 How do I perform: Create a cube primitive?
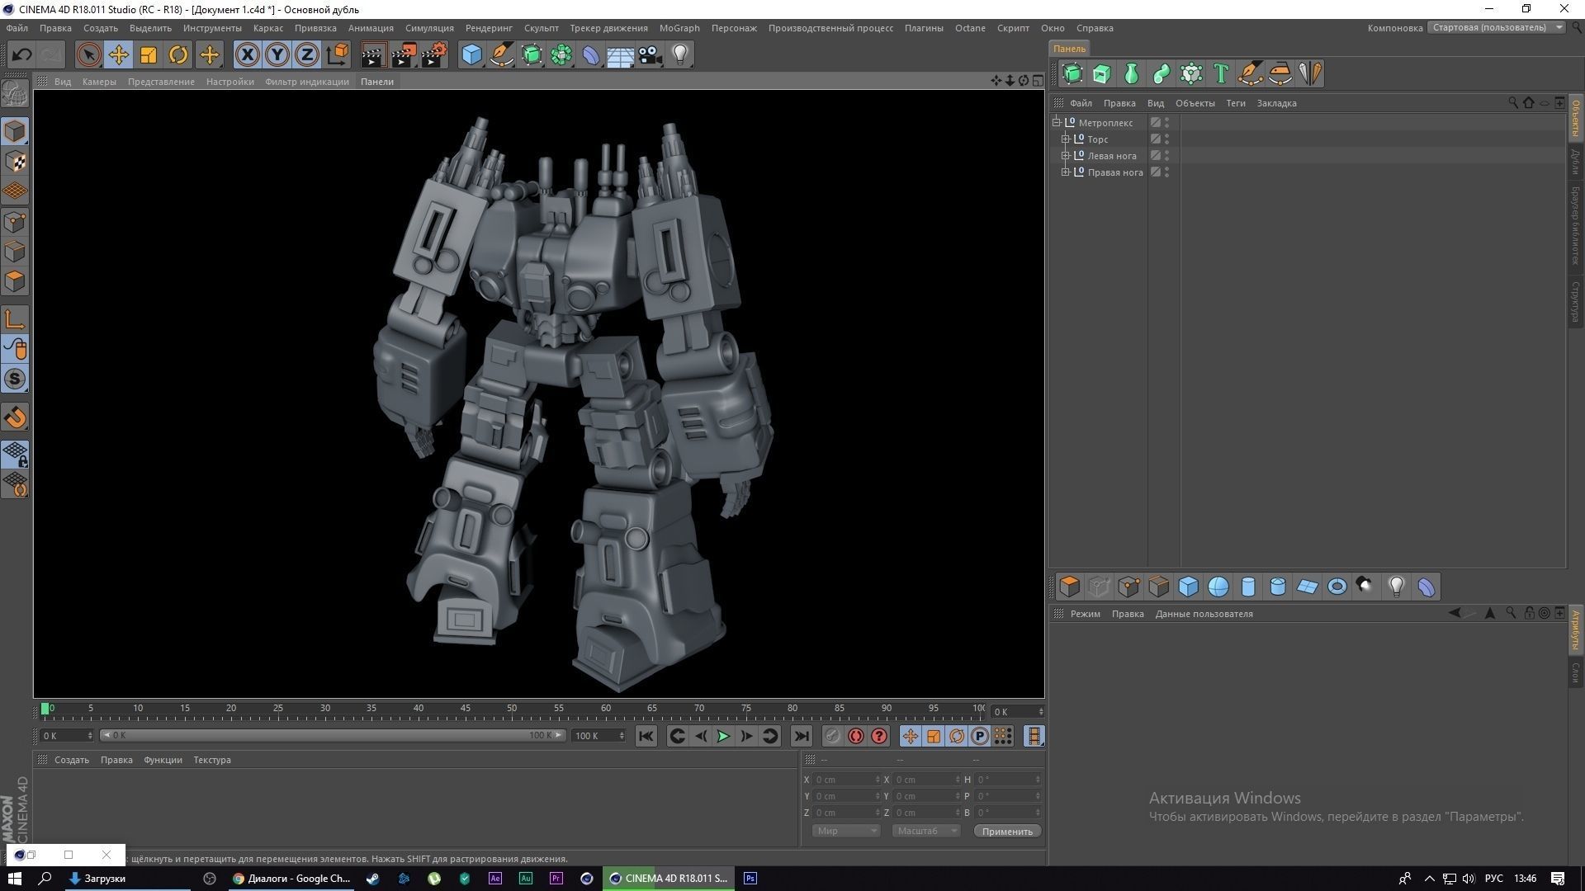(x=472, y=54)
